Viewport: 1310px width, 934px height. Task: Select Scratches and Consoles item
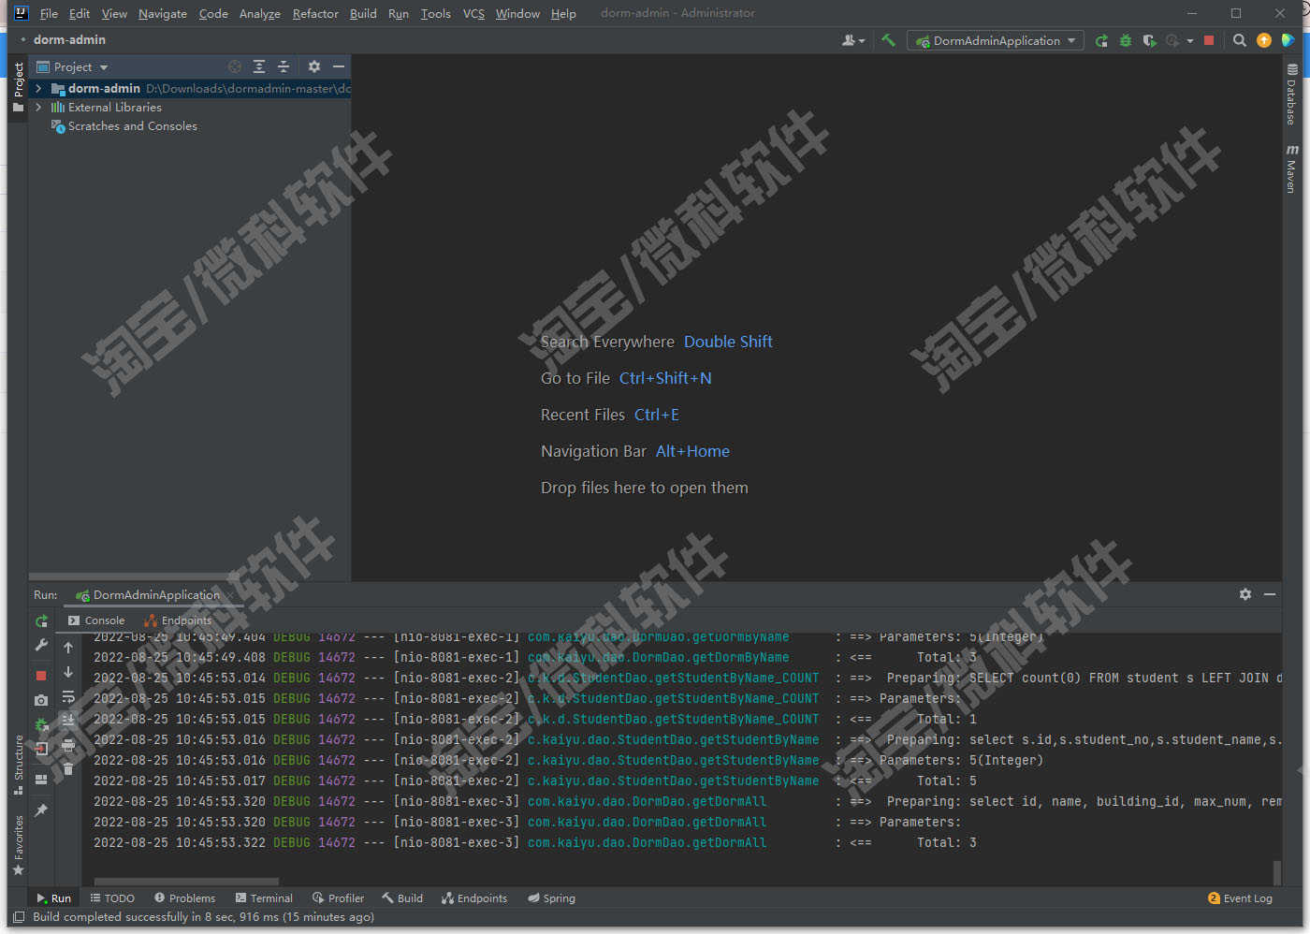(132, 126)
